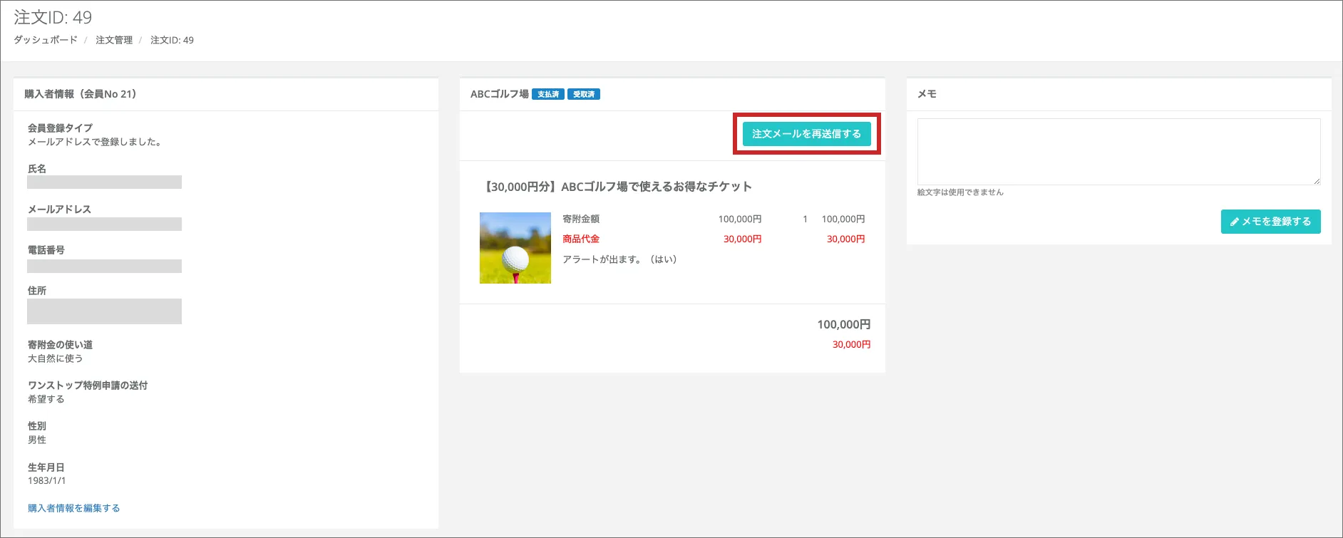This screenshot has width=1343, height=538.
Task: Click the メモ panel header
Action: [x=927, y=94]
